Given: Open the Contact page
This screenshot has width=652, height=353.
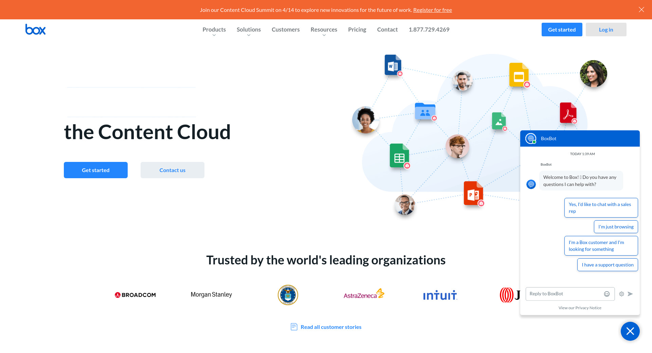Looking at the screenshot, I should coord(387,30).
